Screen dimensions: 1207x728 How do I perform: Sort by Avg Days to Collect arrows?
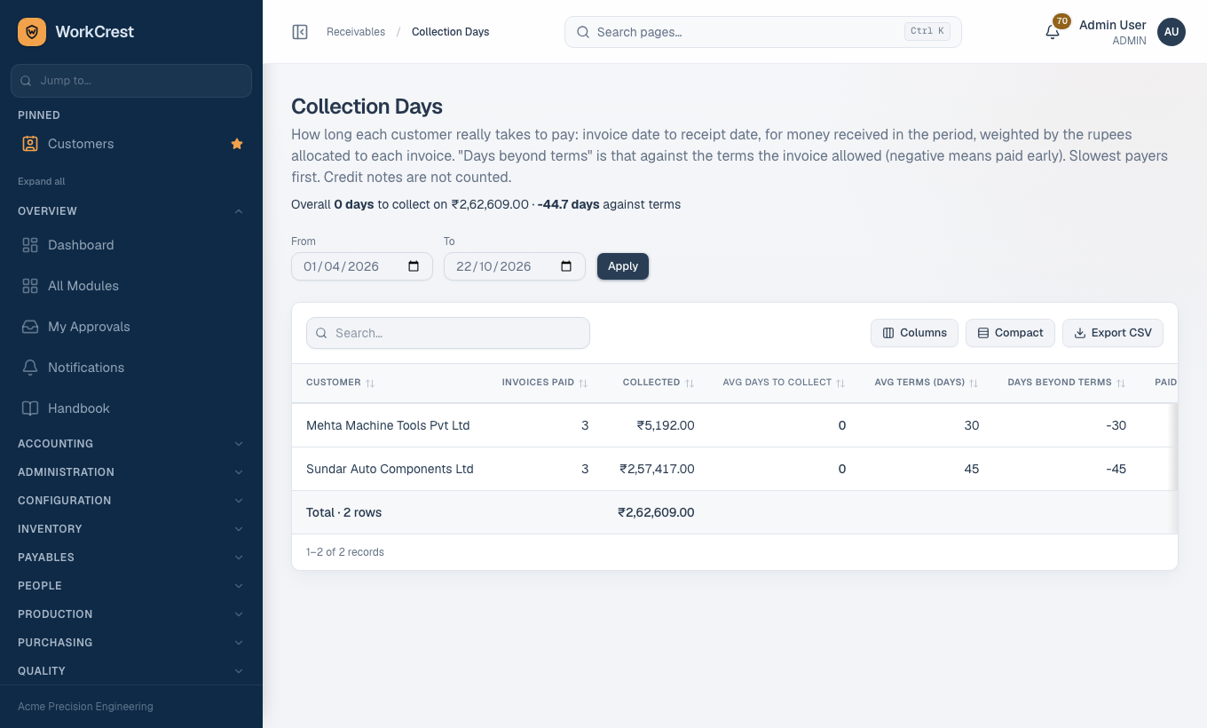(x=840, y=383)
